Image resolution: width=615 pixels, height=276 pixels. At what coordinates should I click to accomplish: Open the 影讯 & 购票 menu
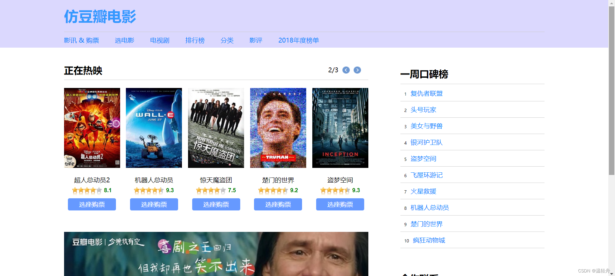click(81, 40)
